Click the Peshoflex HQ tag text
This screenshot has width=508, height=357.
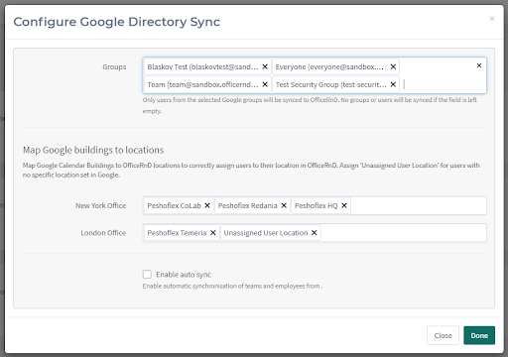[317, 205]
